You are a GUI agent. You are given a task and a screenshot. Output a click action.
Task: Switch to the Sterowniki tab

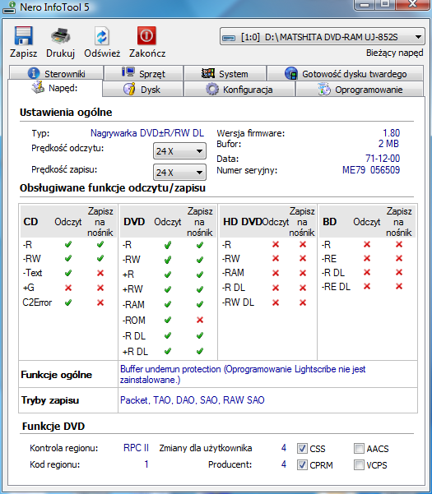[56, 73]
